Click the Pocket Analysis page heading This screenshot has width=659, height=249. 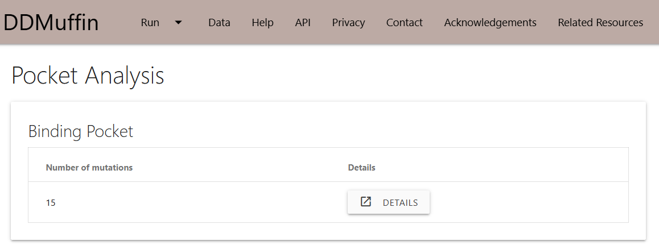(x=88, y=76)
